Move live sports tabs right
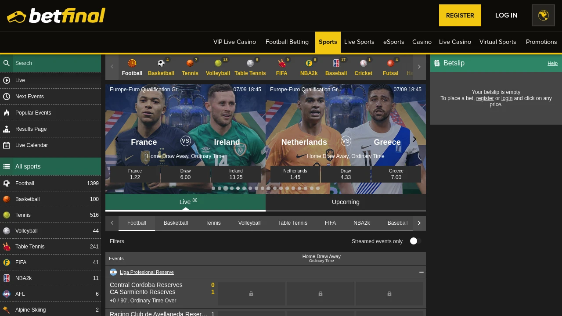Viewport: 562px width, 316px height. (x=419, y=223)
